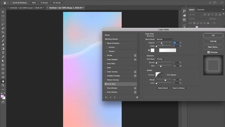Click the Cancel button
Screen dimensions: 225x127
tap(213, 41)
